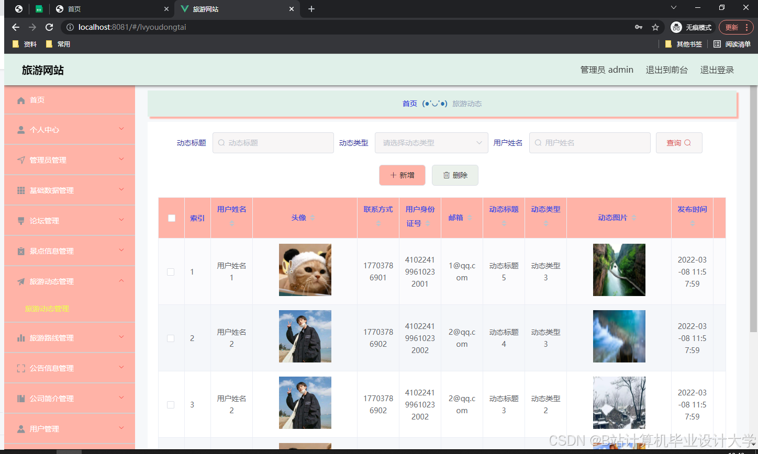Click the bar-chart icon beside 旅游路线管理
This screenshot has height=454, width=758.
[21, 338]
